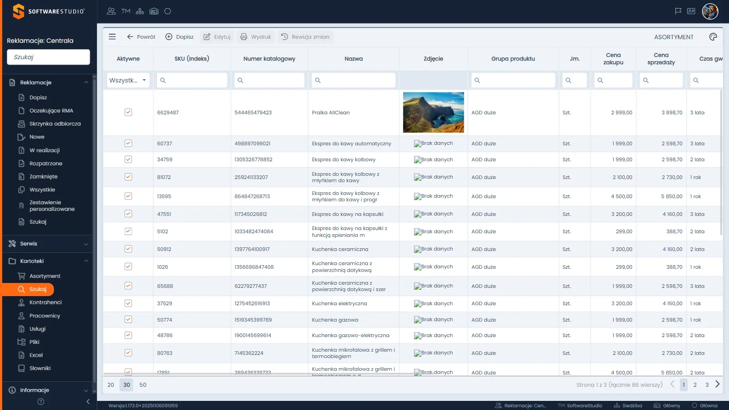729x410 pixels.
Task: Click the TM icon in top bar
Action: coord(126,11)
